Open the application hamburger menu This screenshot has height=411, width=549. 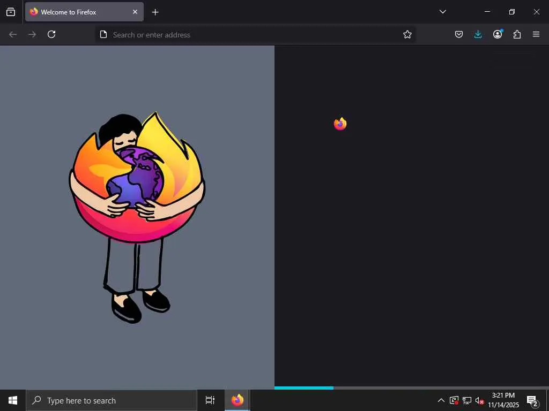[x=536, y=34]
